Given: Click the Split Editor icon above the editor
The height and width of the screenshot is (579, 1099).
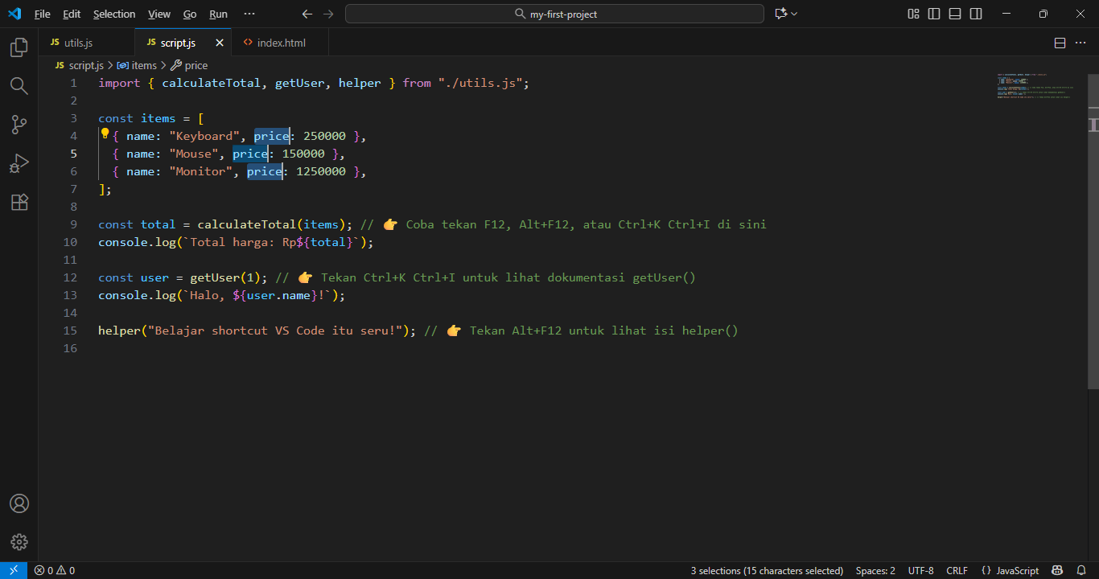Looking at the screenshot, I should coord(1060,43).
